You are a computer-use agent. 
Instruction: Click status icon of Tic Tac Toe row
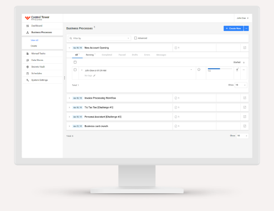tap(176, 107)
